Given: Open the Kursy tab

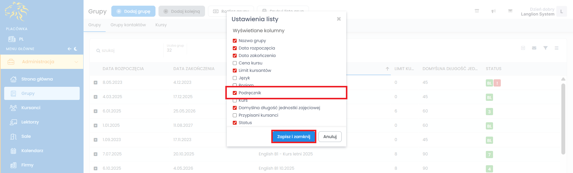Looking at the screenshot, I should click(161, 25).
